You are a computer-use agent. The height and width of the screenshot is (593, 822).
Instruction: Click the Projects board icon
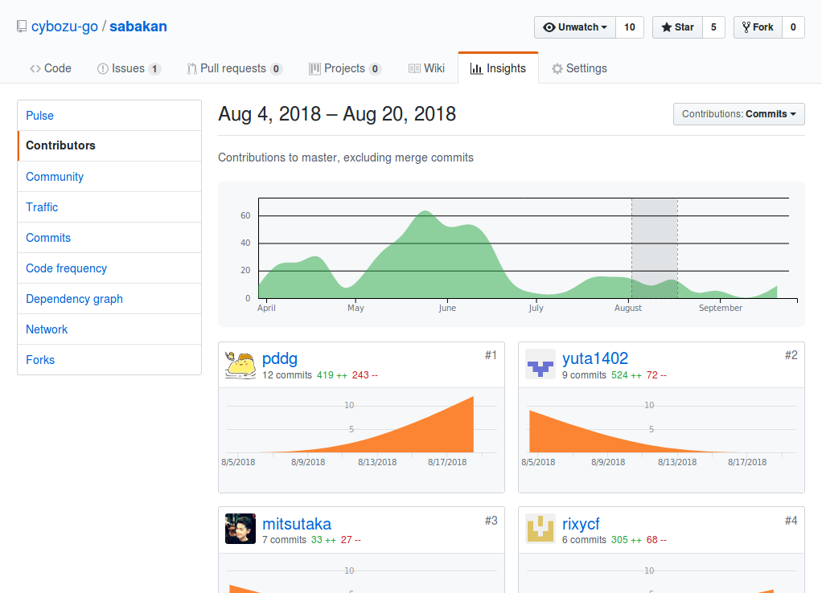point(314,68)
